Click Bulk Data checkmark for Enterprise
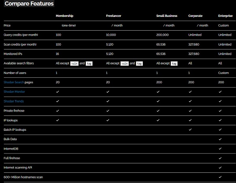236x183 pixels. [x=220, y=139]
